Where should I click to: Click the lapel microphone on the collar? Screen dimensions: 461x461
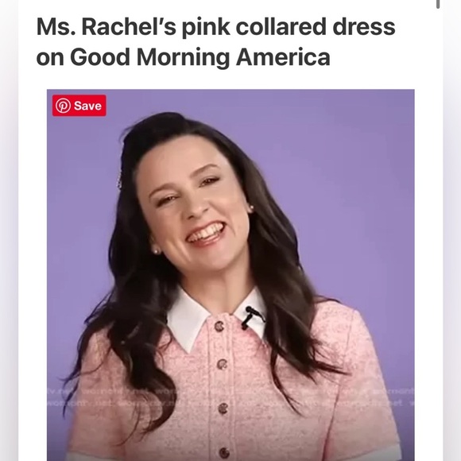[250, 317]
